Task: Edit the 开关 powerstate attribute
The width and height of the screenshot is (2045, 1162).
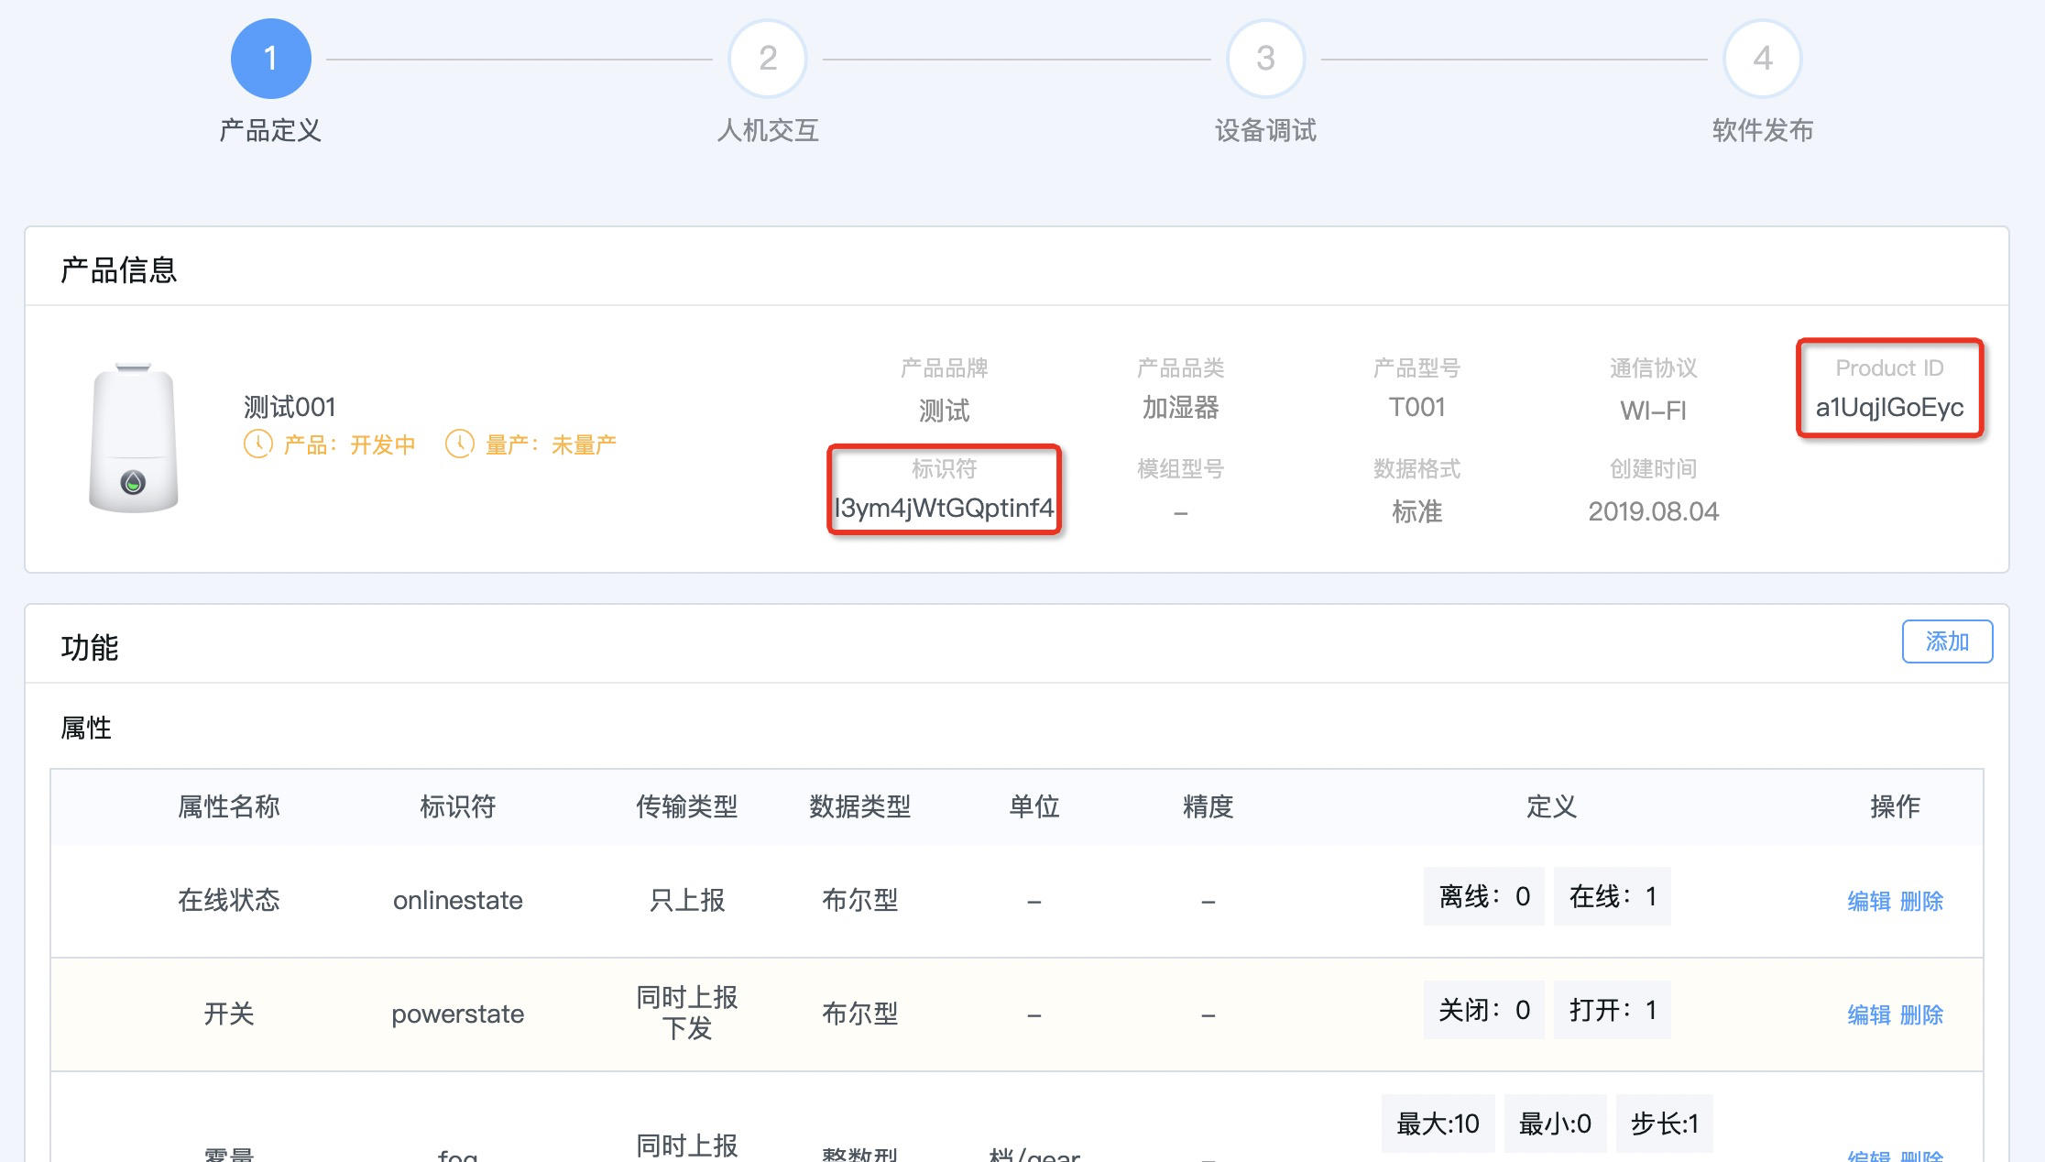Action: click(x=1869, y=1014)
